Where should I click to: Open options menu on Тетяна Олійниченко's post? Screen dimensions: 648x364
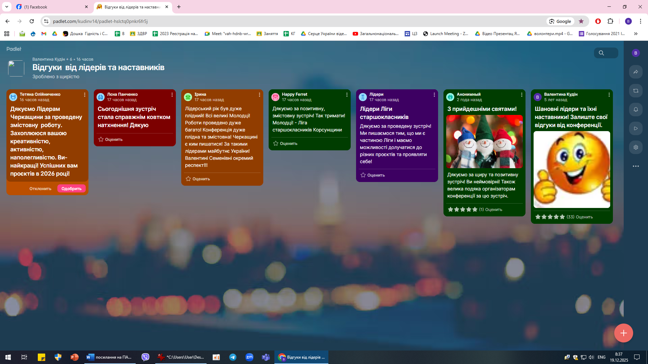[85, 95]
